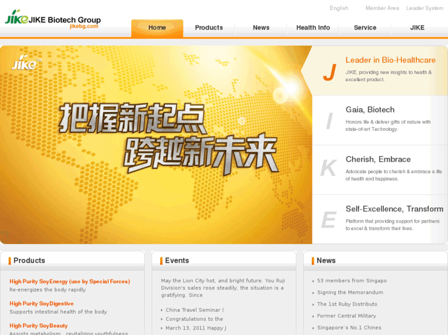The height and width of the screenshot is (335, 448).
Task: Open 'Congratulations to the' event item
Action: tap(194, 319)
